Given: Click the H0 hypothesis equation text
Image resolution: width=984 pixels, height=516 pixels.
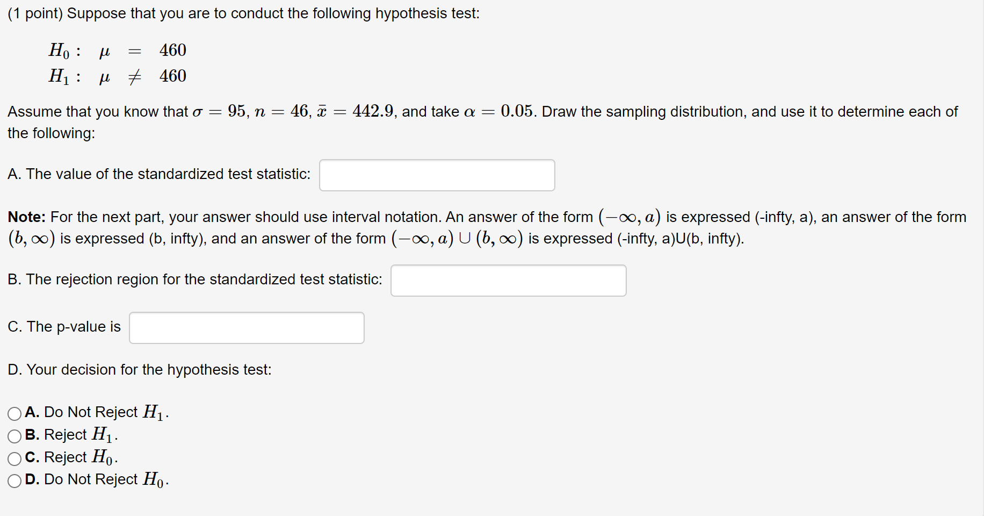Looking at the screenshot, I should pos(117,51).
